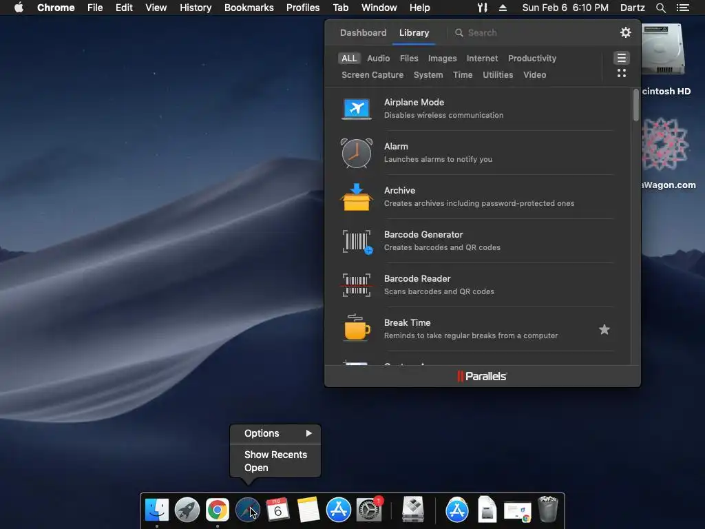Open the Barcode Generator icon

point(357,242)
